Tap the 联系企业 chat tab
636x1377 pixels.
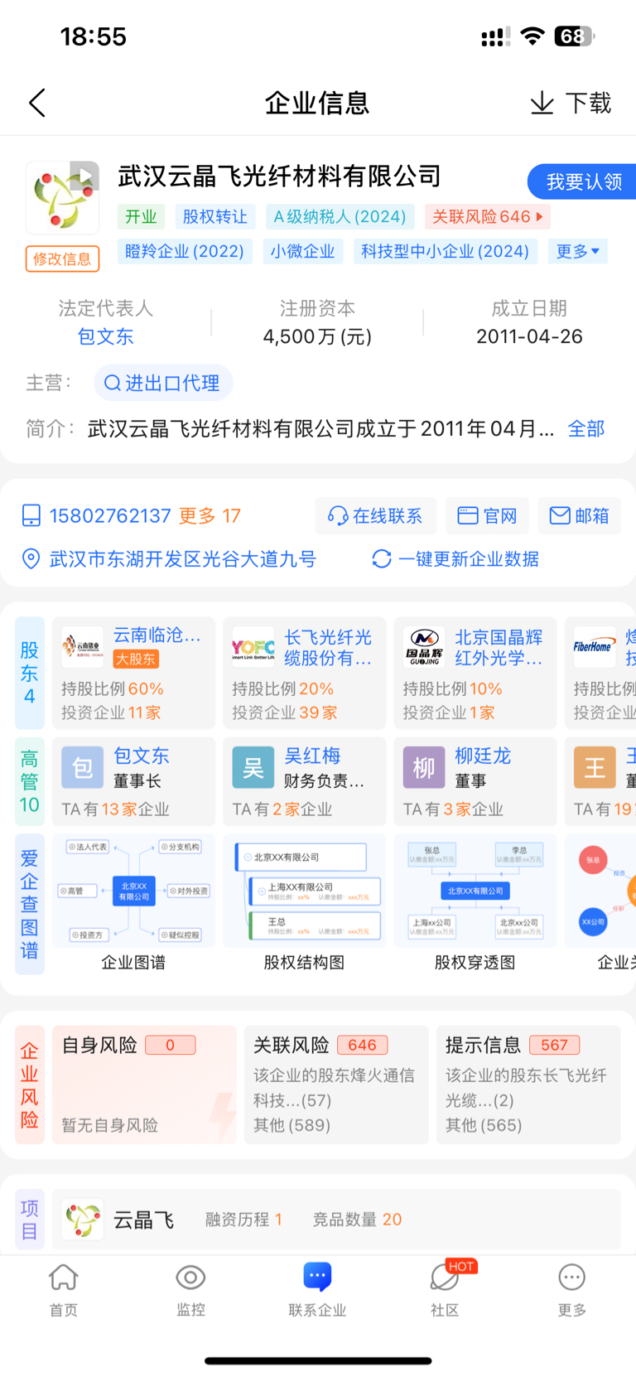click(317, 1291)
